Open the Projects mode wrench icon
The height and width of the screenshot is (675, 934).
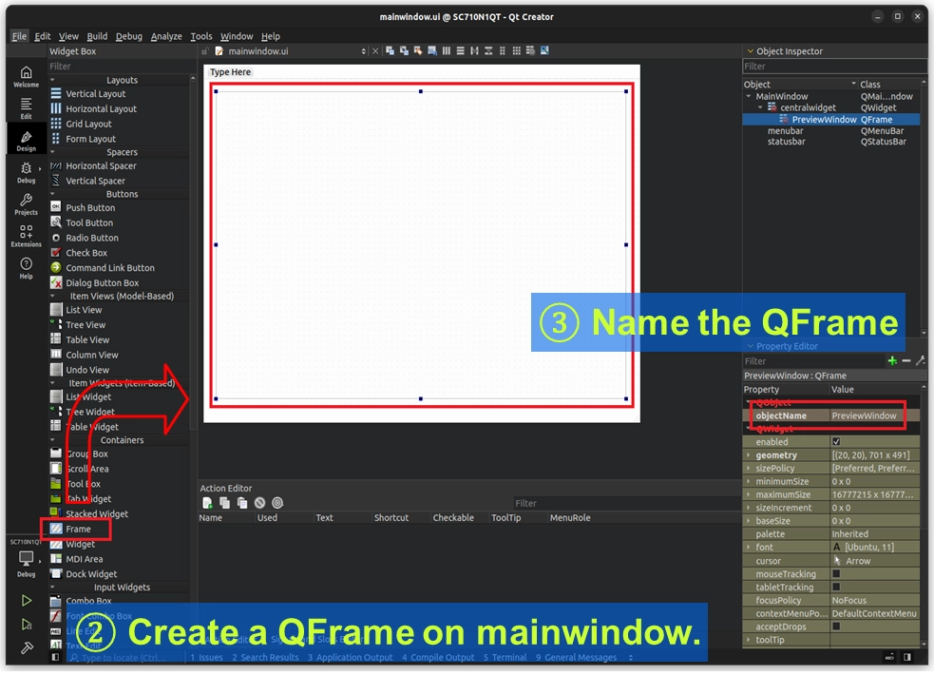[x=26, y=204]
